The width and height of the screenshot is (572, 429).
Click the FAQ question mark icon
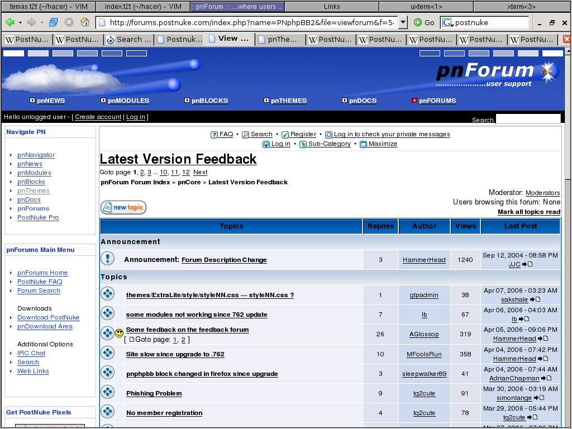click(x=214, y=135)
